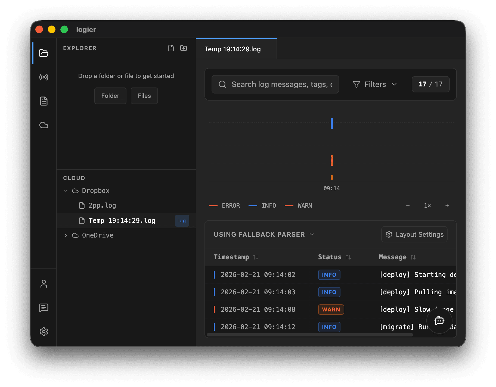Open 2pp.log in Dropbox
Viewport: 496px width, 387px height.
coord(126,205)
